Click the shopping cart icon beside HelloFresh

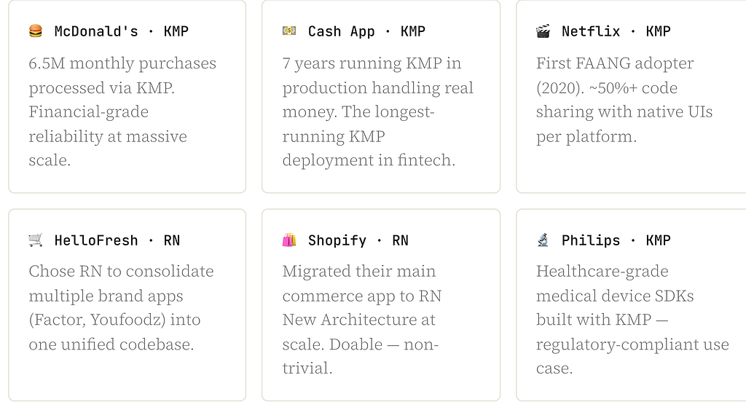36,240
